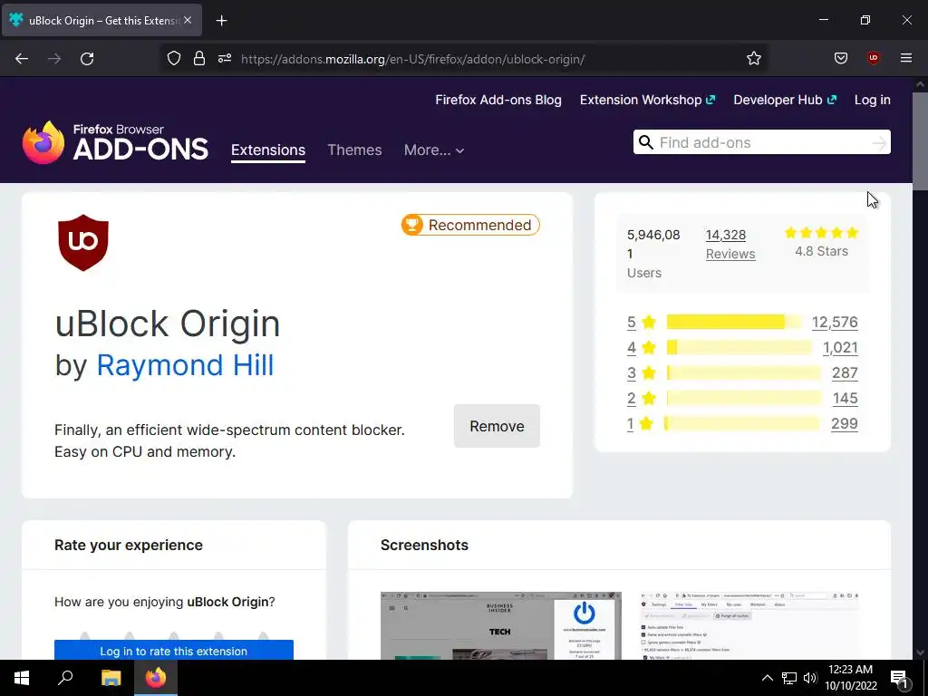Open the 14,328 Reviews link
Image resolution: width=928 pixels, height=696 pixels.
(x=730, y=245)
